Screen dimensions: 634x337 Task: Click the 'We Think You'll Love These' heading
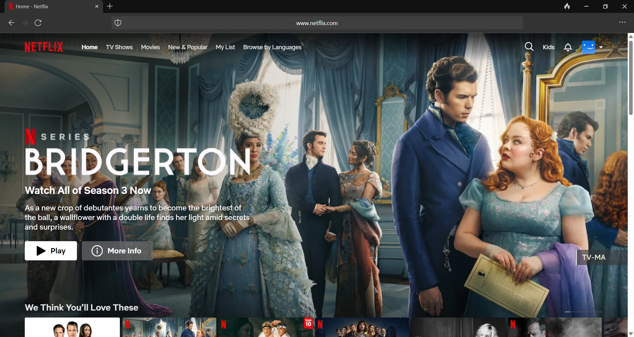[82, 308]
